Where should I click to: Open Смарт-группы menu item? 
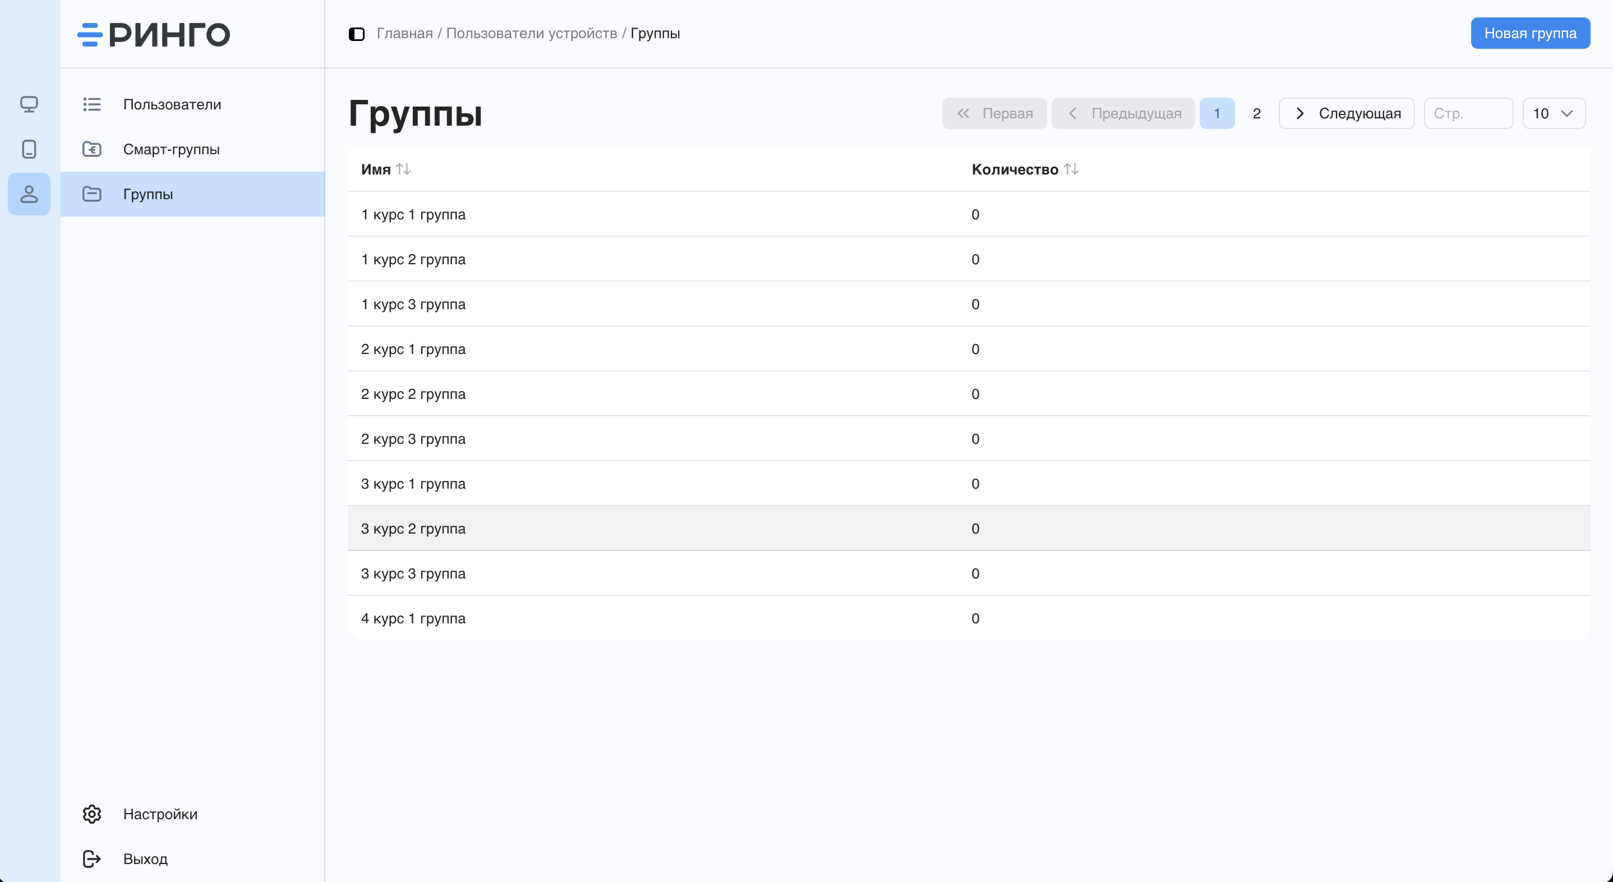(171, 149)
